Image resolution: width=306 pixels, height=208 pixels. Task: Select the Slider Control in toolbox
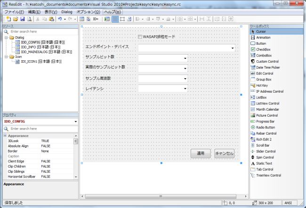[x=266, y=151]
